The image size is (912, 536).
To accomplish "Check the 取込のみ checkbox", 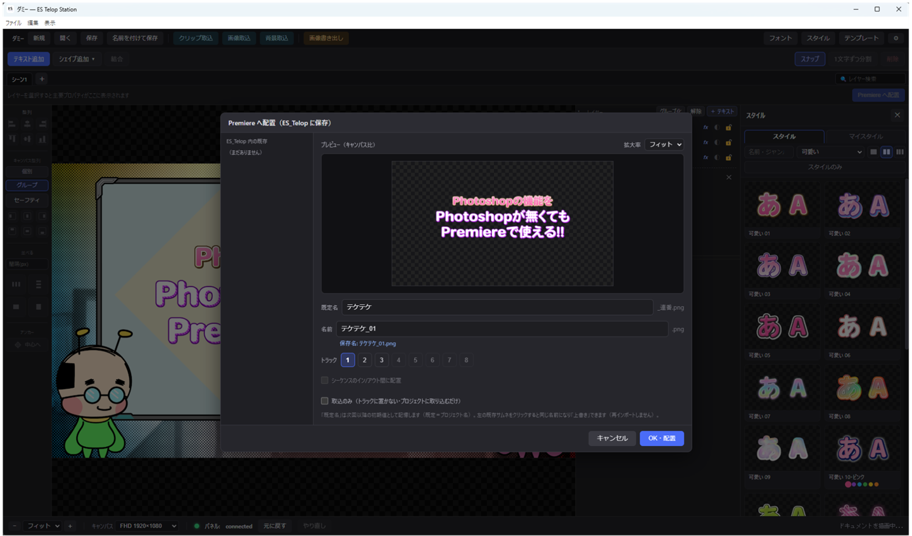I will pos(324,401).
